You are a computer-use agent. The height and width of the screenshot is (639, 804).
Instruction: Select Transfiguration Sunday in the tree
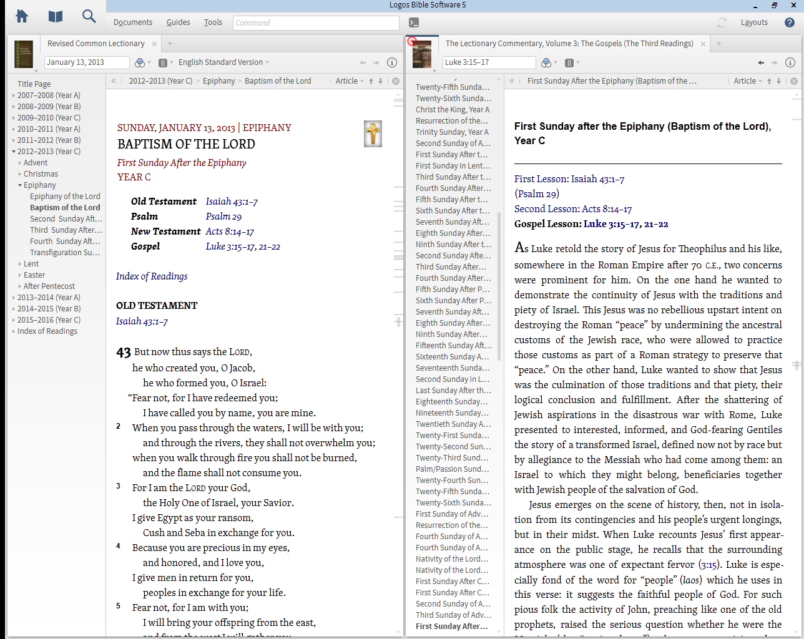coord(65,253)
